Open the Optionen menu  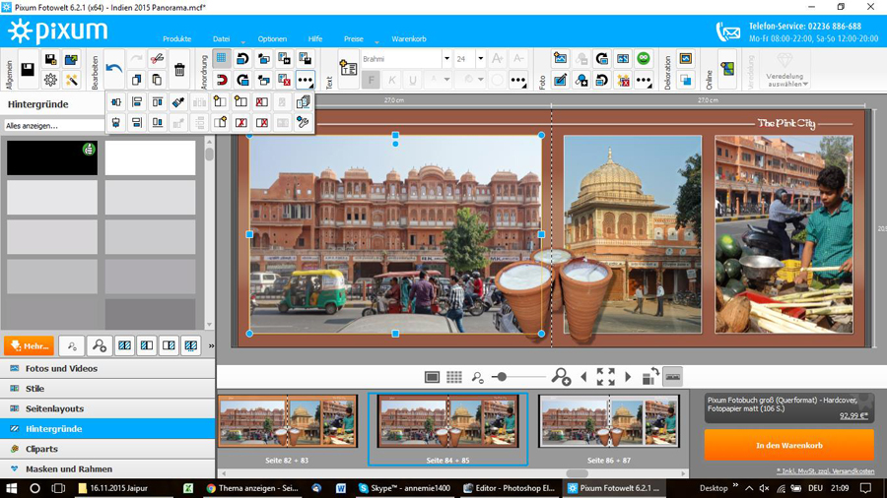coord(272,39)
